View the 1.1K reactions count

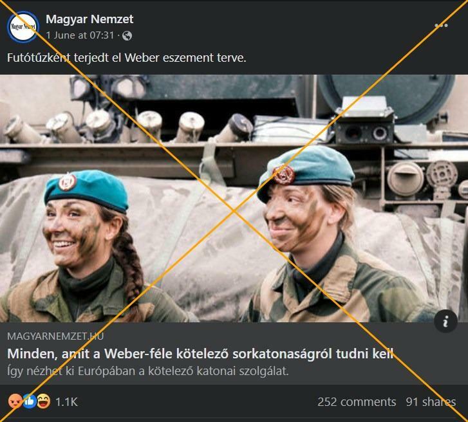(x=66, y=402)
